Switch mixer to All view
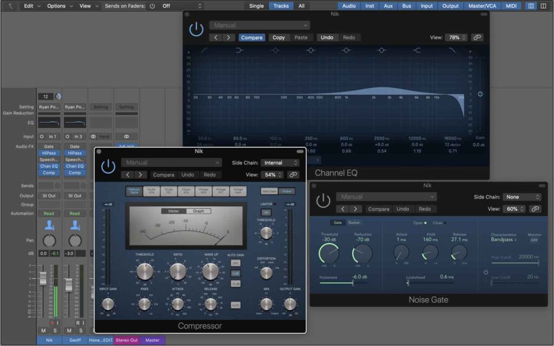 pyautogui.click(x=301, y=6)
